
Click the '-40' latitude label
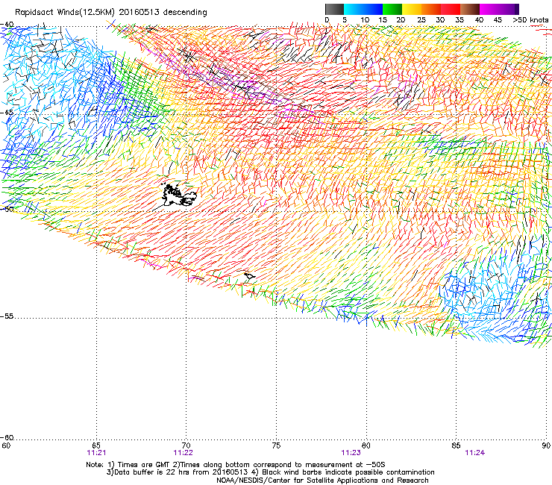click(x=7, y=25)
